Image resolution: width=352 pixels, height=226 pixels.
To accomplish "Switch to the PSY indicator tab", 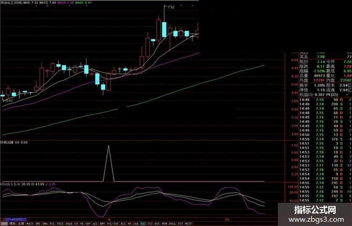I will click(181, 223).
